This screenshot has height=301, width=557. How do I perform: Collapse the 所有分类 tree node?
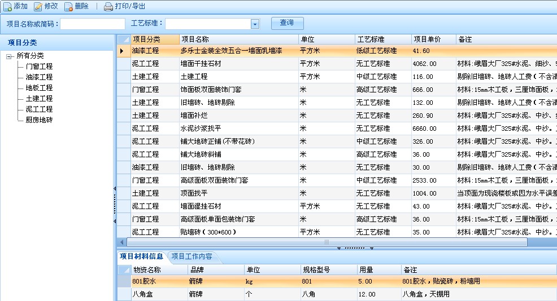(x=9, y=56)
